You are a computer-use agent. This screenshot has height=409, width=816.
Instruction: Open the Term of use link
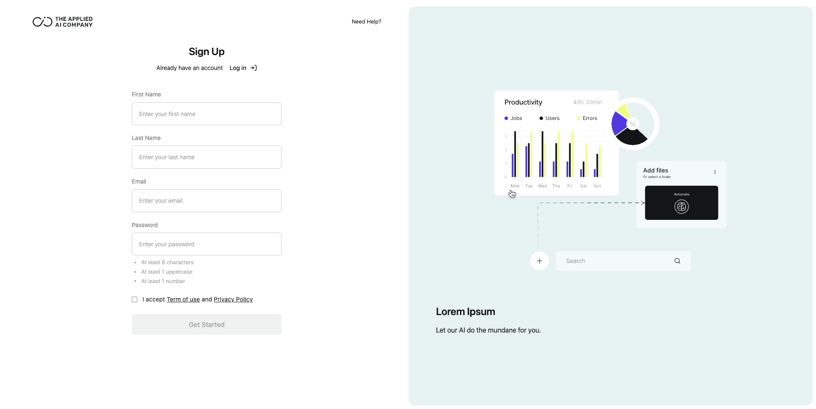point(183,299)
